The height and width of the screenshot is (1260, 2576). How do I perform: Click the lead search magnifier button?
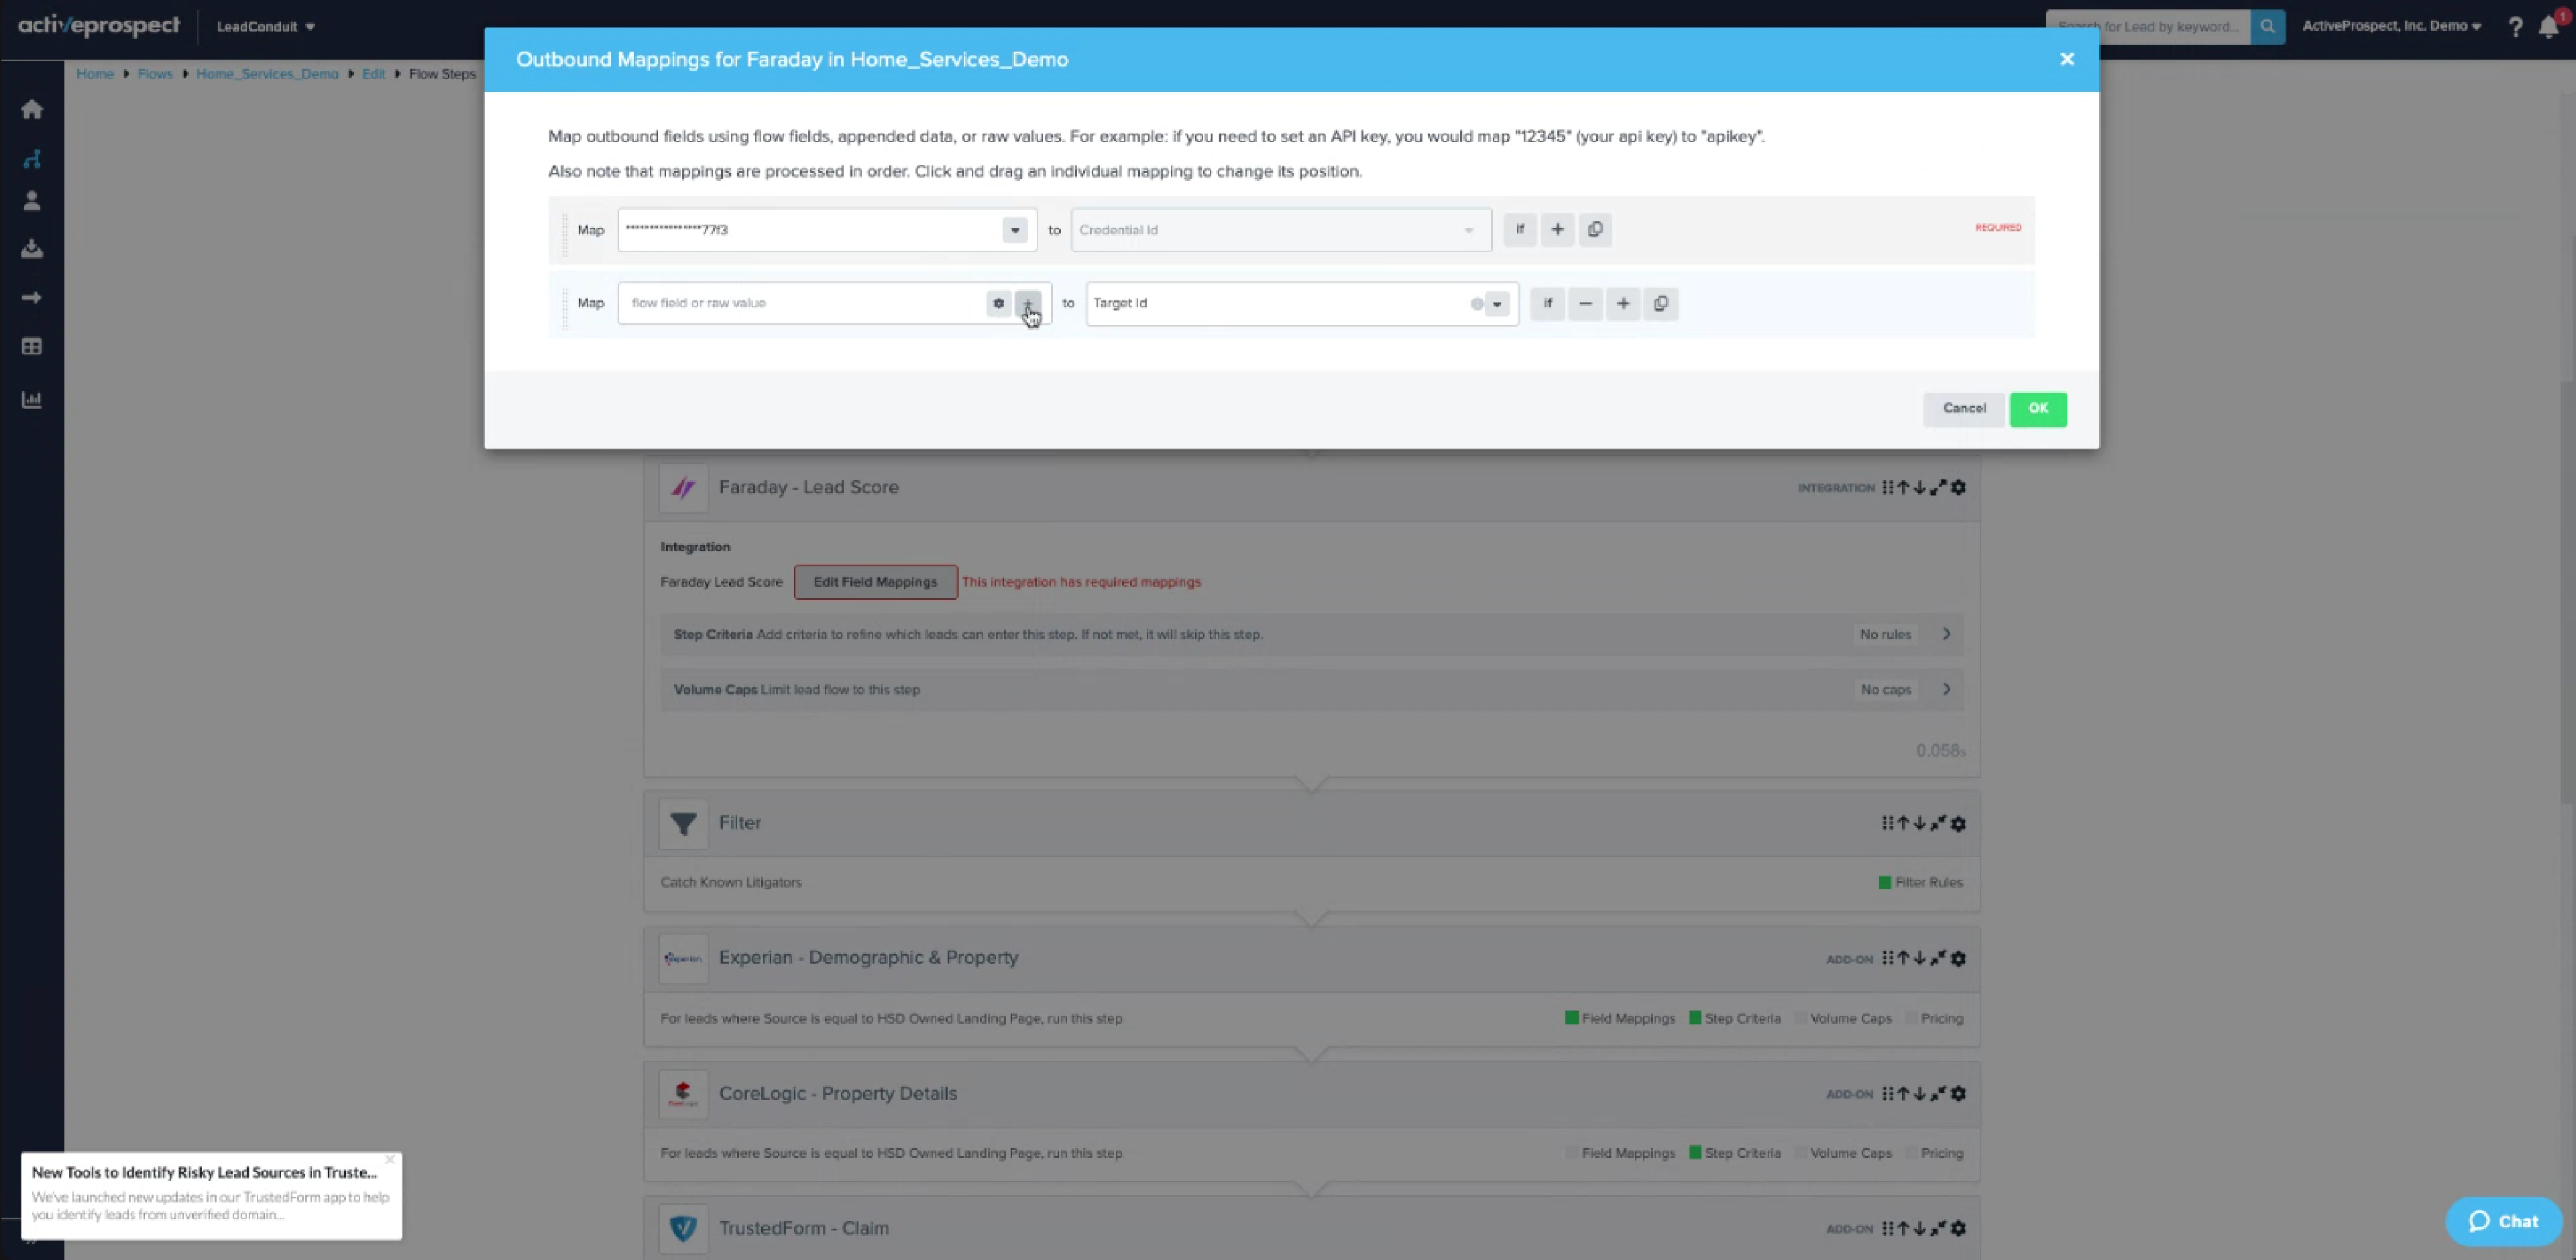point(2267,26)
